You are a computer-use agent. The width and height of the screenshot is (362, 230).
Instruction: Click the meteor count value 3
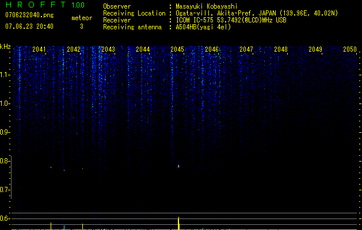(82, 26)
